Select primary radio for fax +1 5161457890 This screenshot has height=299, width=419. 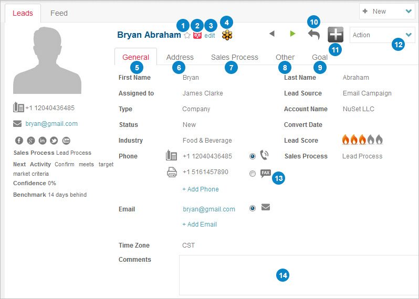coord(252,174)
